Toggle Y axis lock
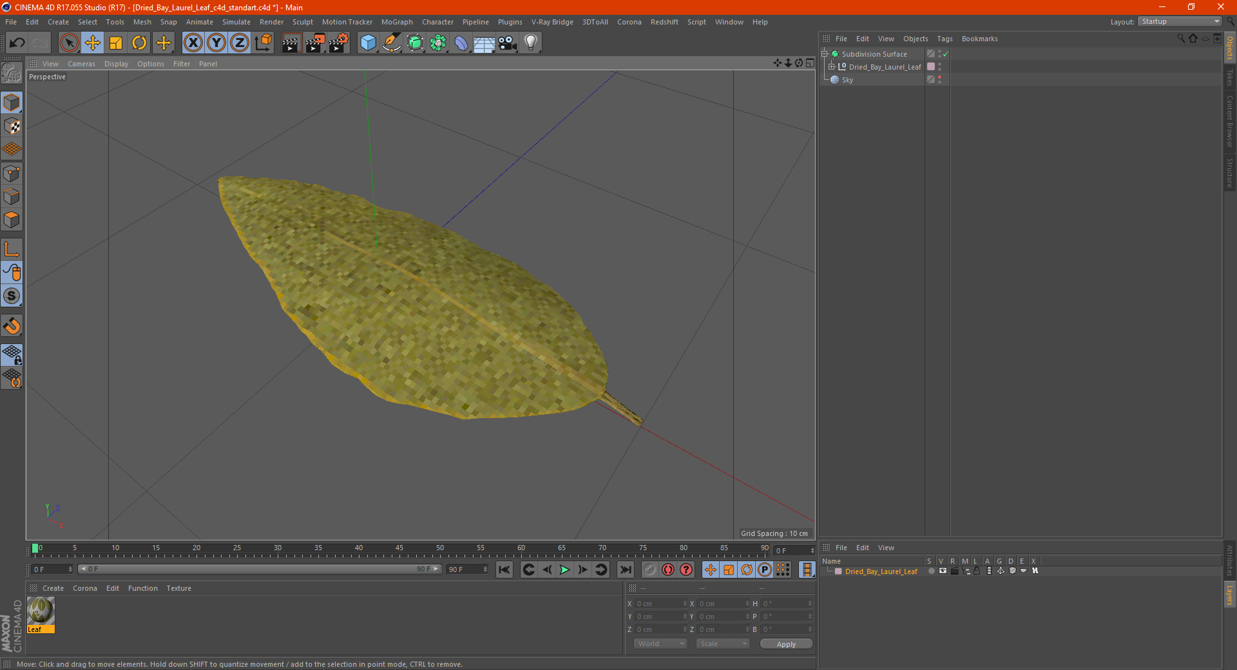This screenshot has width=1237, height=670. pos(216,43)
